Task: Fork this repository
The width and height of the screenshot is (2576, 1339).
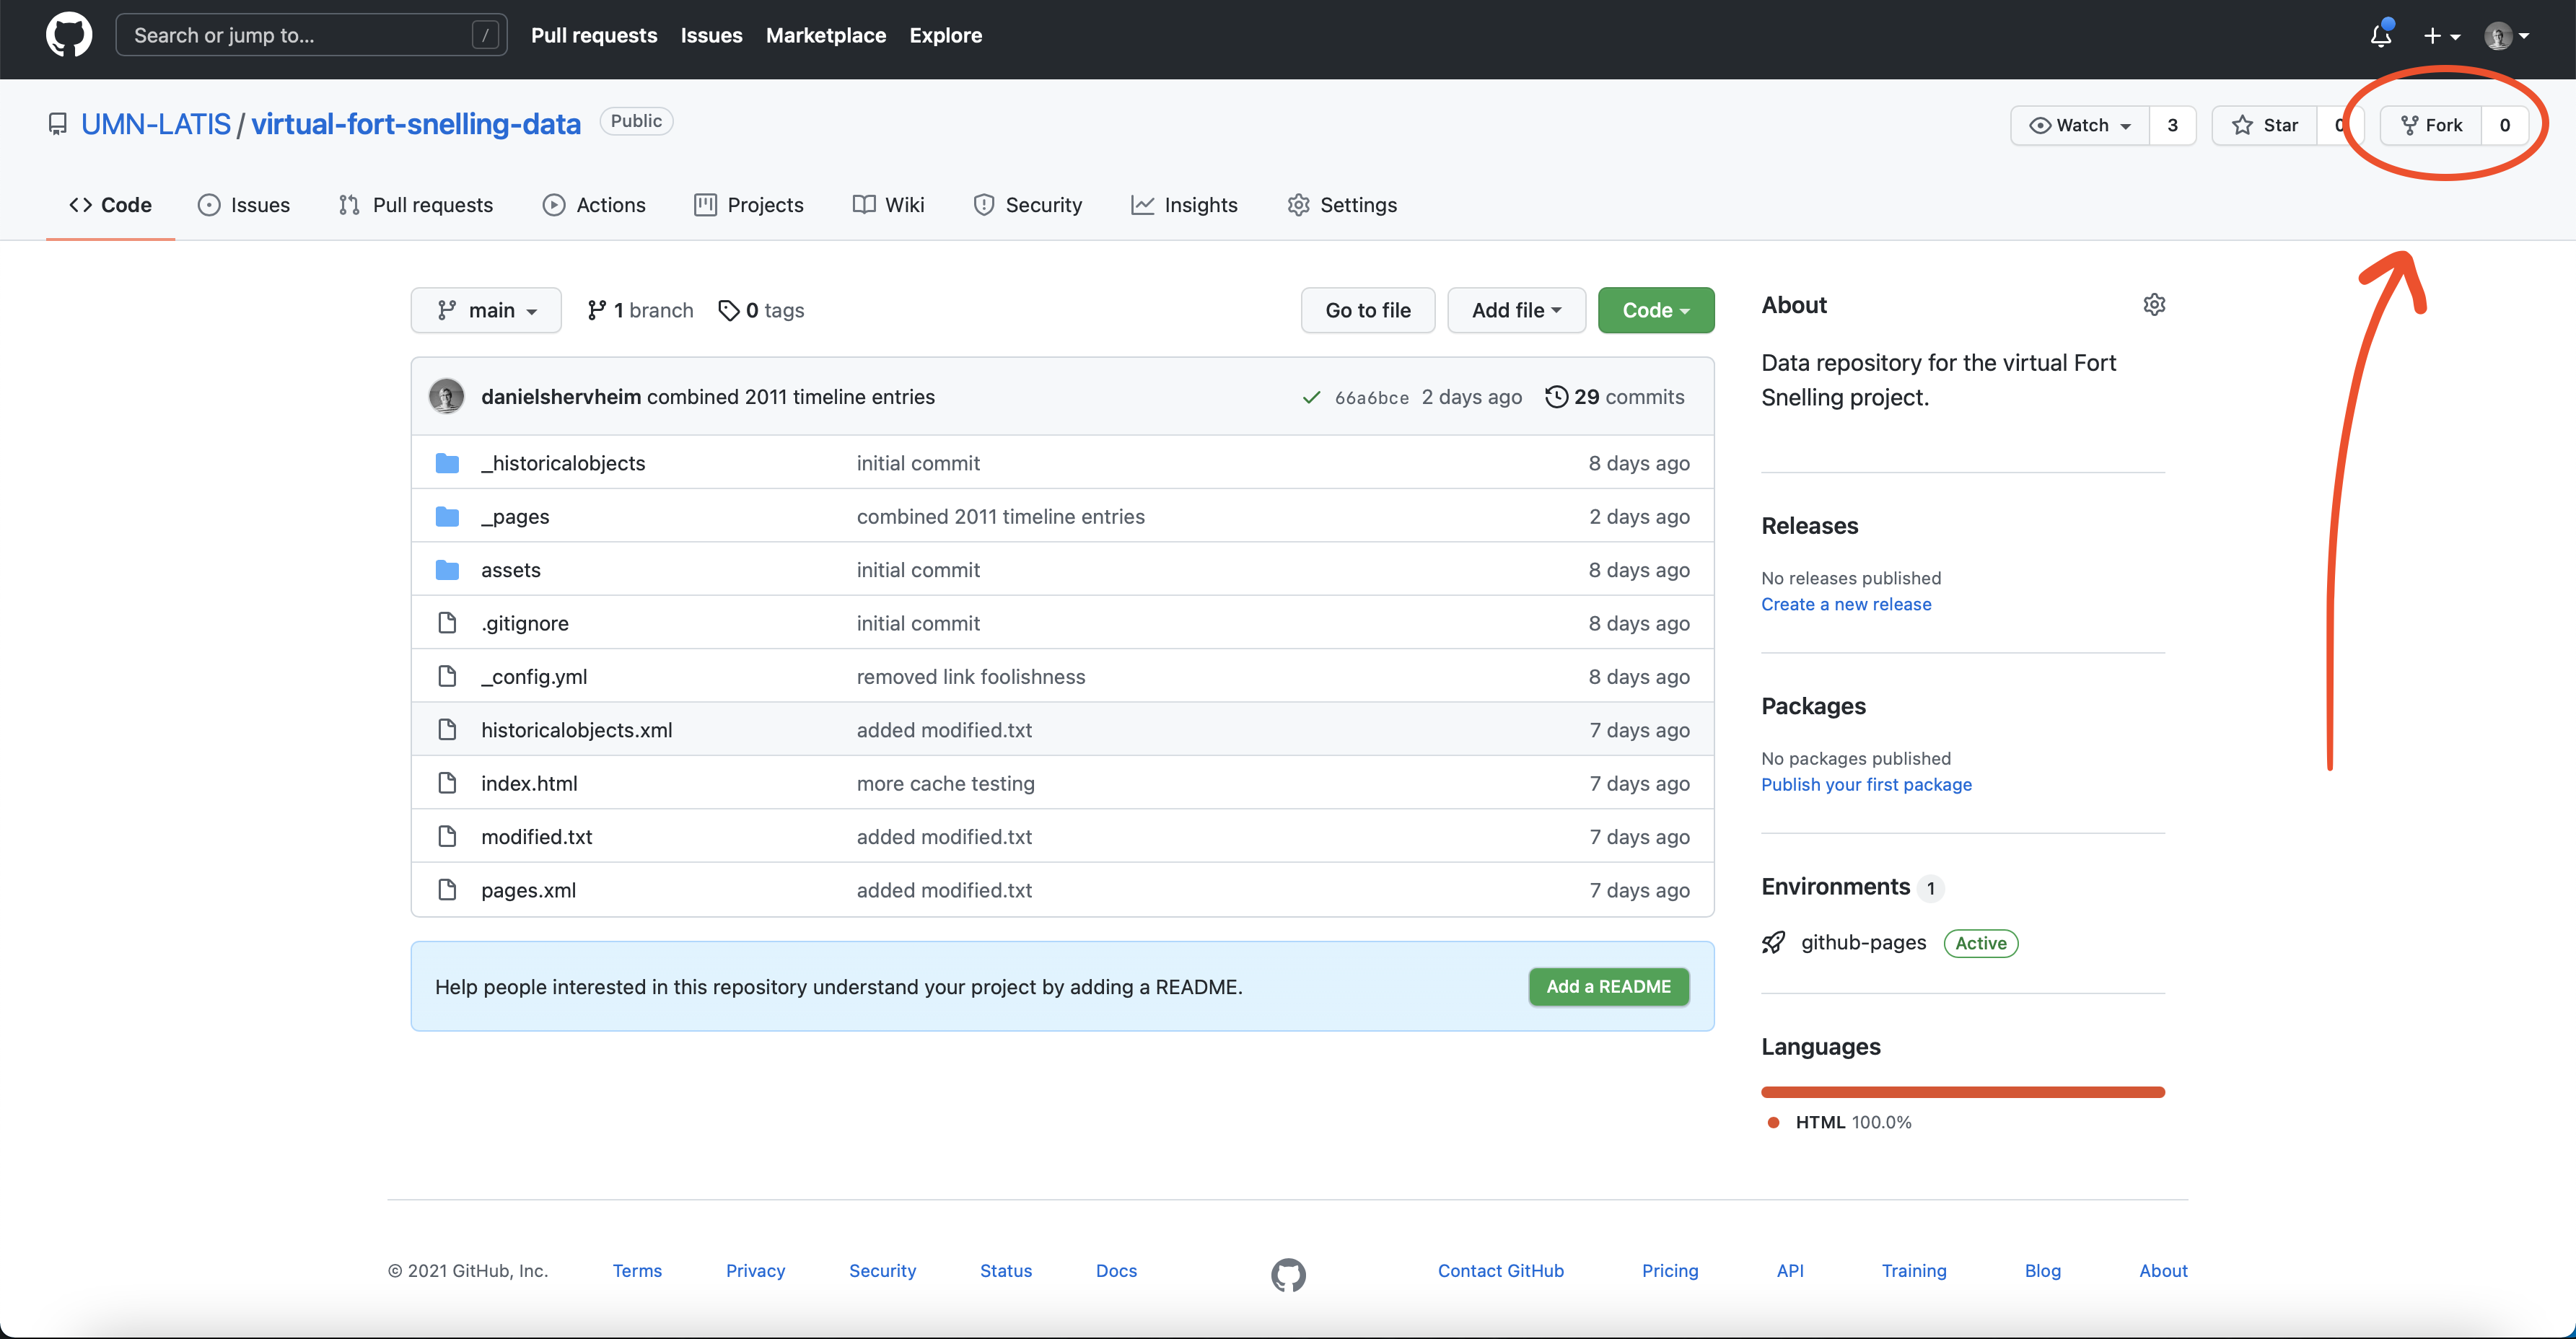Action: pos(2431,125)
